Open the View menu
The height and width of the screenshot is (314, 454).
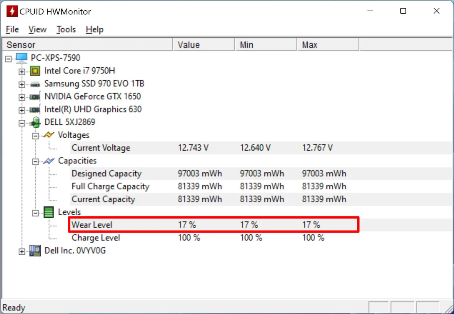click(x=37, y=29)
